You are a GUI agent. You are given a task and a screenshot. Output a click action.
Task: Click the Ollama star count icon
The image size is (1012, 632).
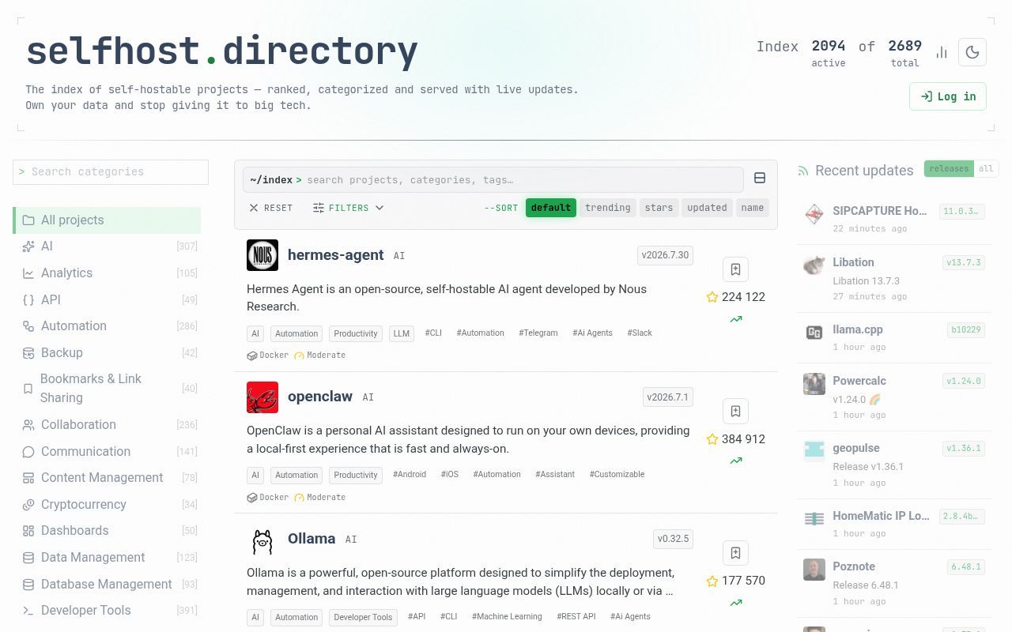pos(712,581)
